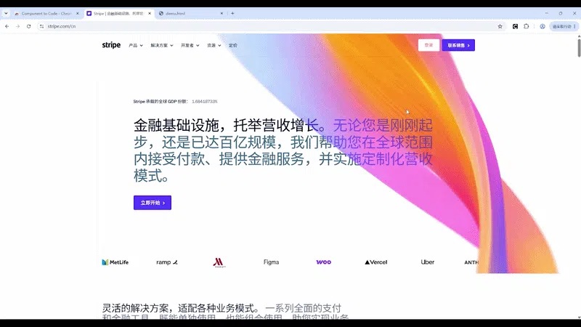Open the extensions puzzle icon
This screenshot has height=327, width=581.
(526, 26)
